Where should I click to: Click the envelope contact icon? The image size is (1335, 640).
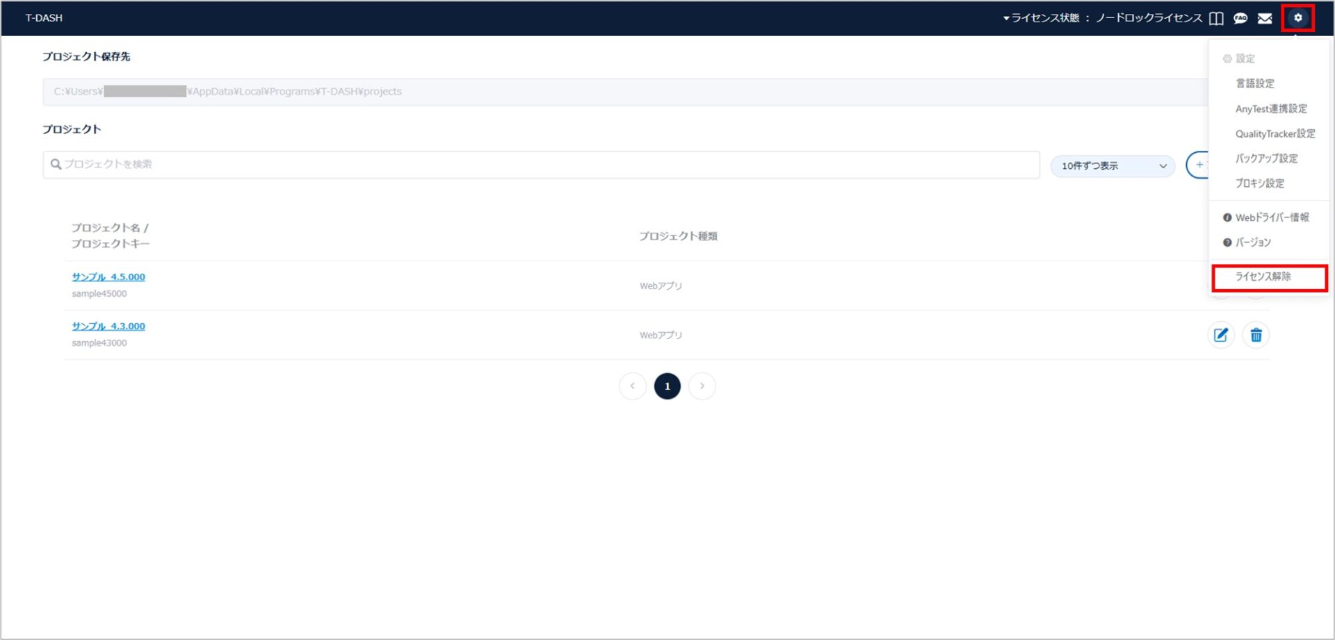click(1265, 19)
